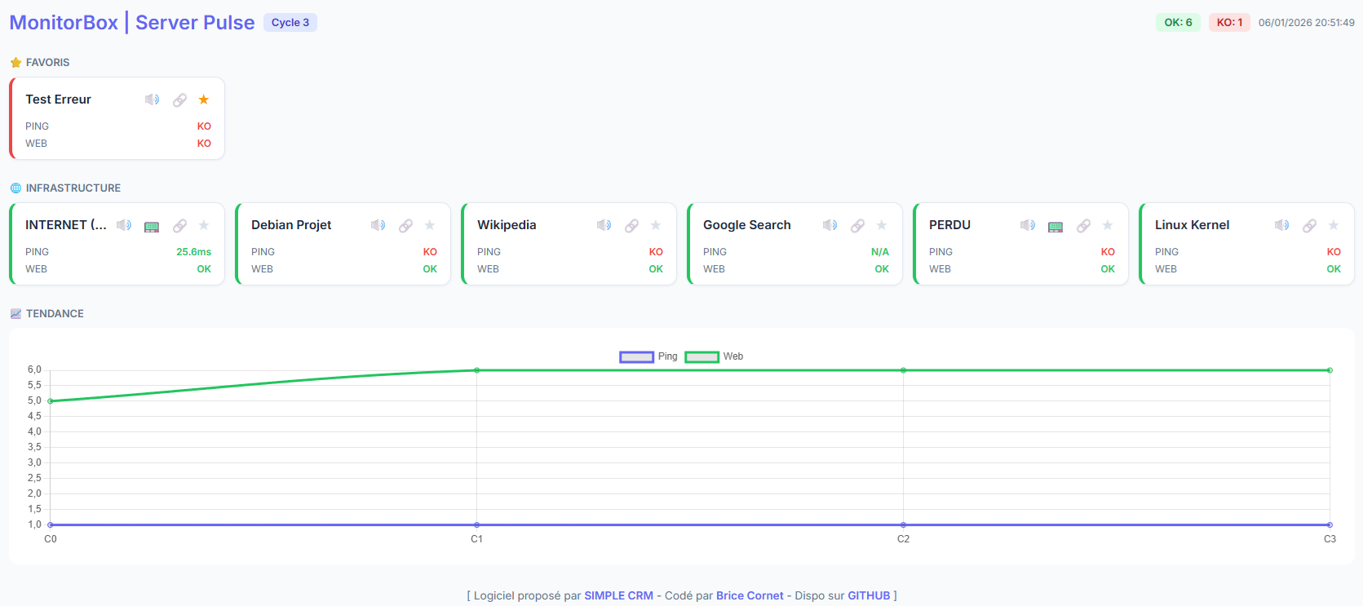
Task: Toggle speaker icon on INTERNET card
Action: click(x=124, y=225)
